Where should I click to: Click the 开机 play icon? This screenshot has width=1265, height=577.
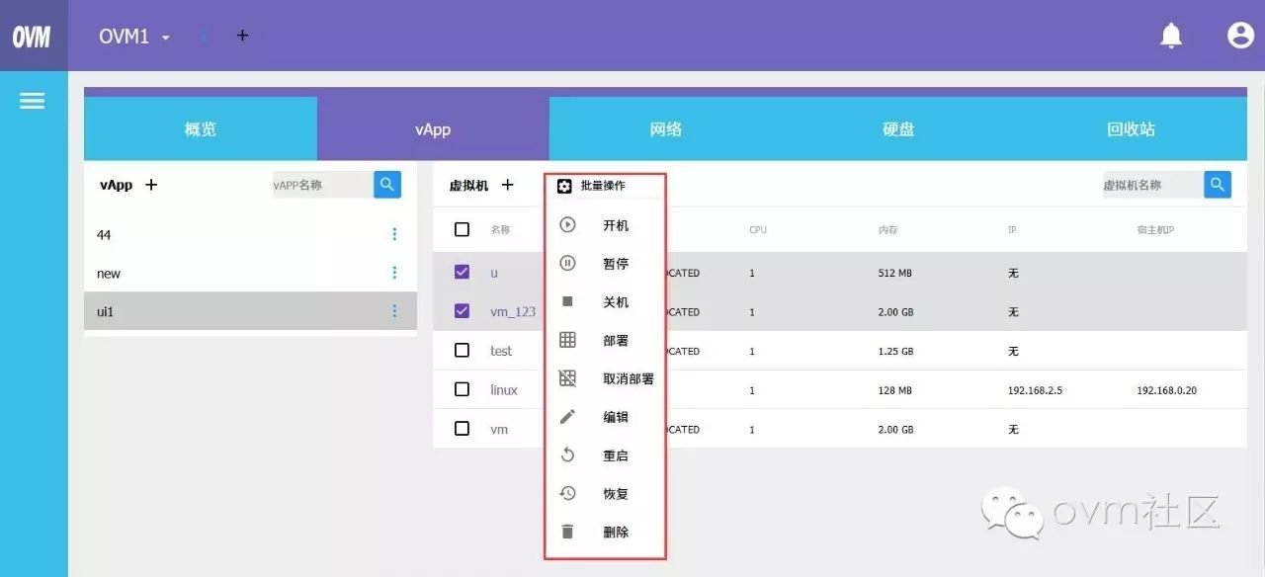(567, 225)
